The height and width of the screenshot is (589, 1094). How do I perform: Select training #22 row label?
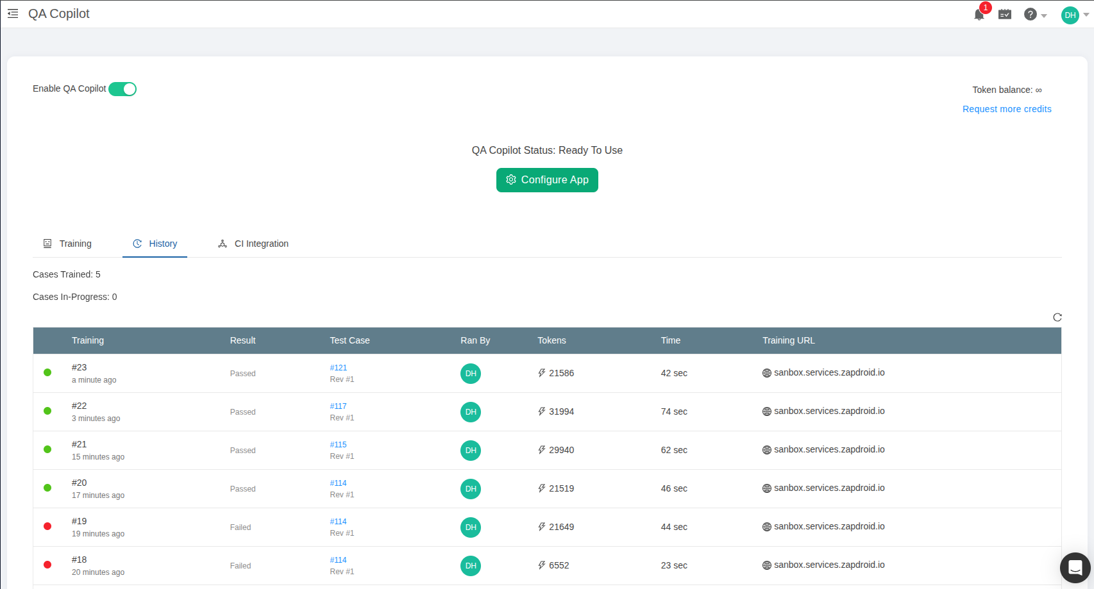click(80, 406)
